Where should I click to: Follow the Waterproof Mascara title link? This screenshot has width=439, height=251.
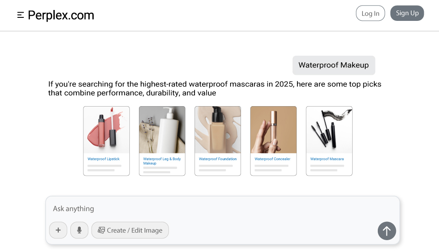point(327,159)
